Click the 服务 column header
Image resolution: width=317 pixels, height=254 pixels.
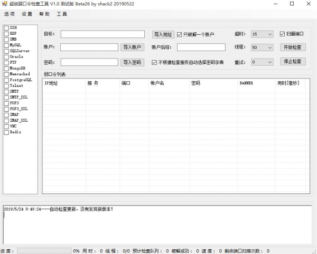point(102,83)
